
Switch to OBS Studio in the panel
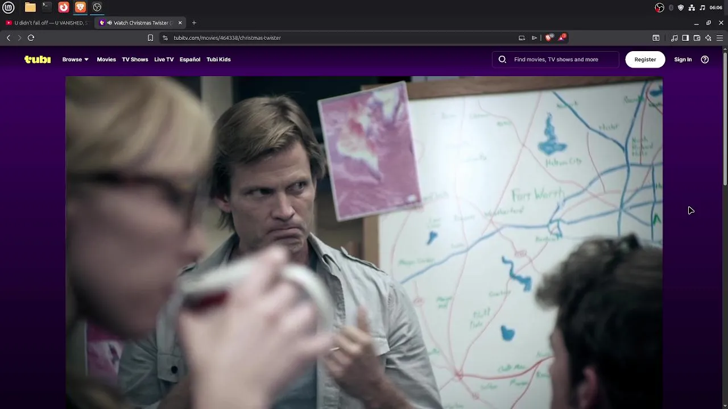tap(97, 7)
